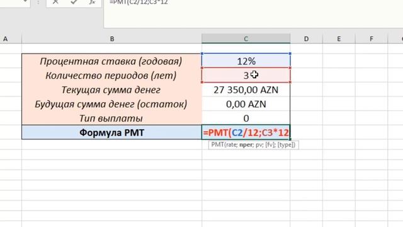This screenshot has height=227, width=403.
Task: Click 'pv' argument in PMT tooltip
Action: tap(259, 145)
